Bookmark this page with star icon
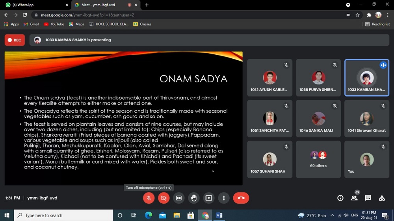The width and height of the screenshot is (394, 221). click(x=358, y=15)
